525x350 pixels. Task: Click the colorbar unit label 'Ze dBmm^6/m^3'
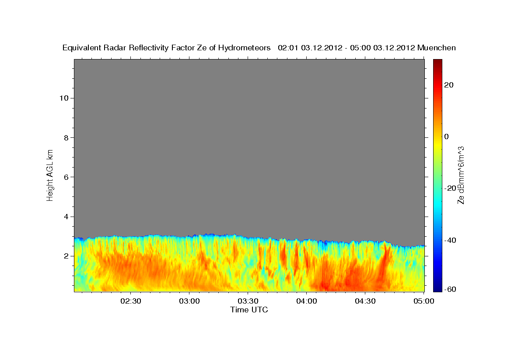[460, 175]
